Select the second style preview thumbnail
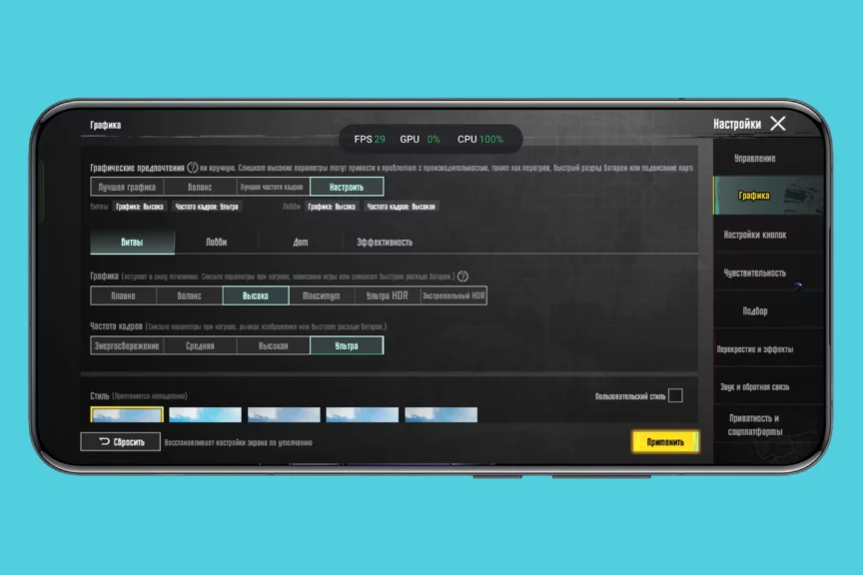 [x=205, y=415]
